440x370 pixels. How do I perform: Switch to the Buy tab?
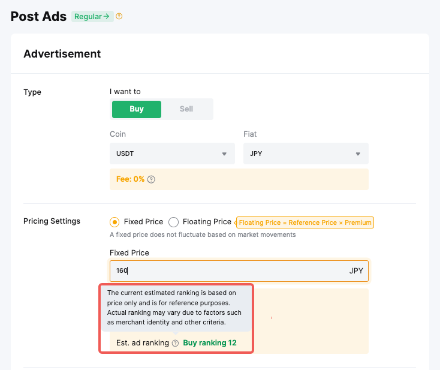137,109
